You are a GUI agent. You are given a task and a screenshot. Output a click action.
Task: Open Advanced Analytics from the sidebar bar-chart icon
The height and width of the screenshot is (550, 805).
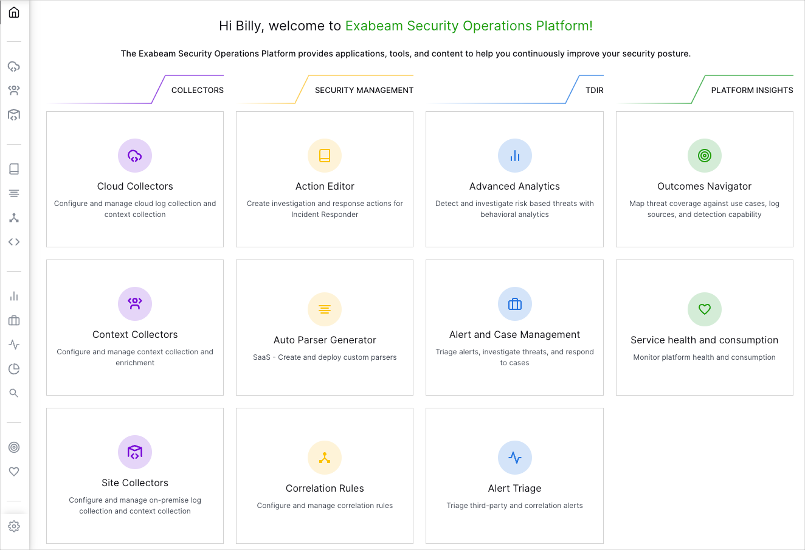coord(14,296)
